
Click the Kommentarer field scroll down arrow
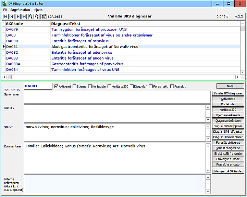coord(208,170)
